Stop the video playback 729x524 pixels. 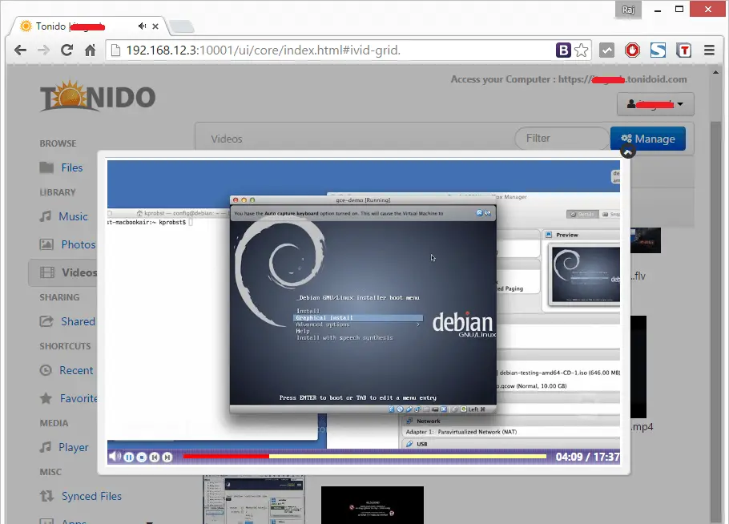point(142,457)
